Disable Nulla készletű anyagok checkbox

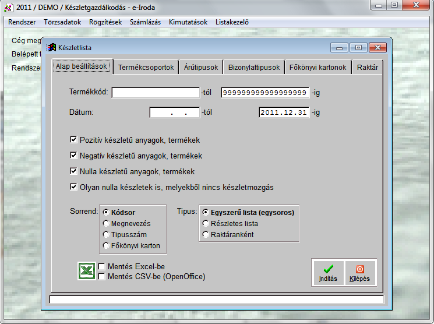73,171
